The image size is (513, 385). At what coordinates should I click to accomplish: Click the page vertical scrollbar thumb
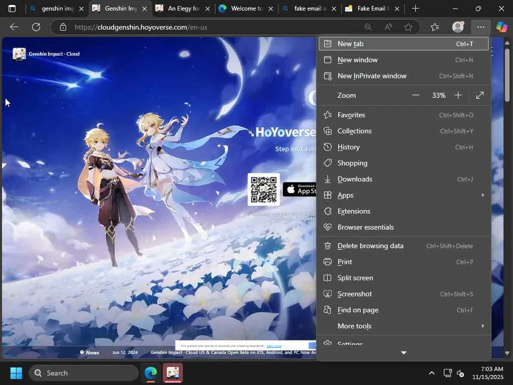coord(507,75)
